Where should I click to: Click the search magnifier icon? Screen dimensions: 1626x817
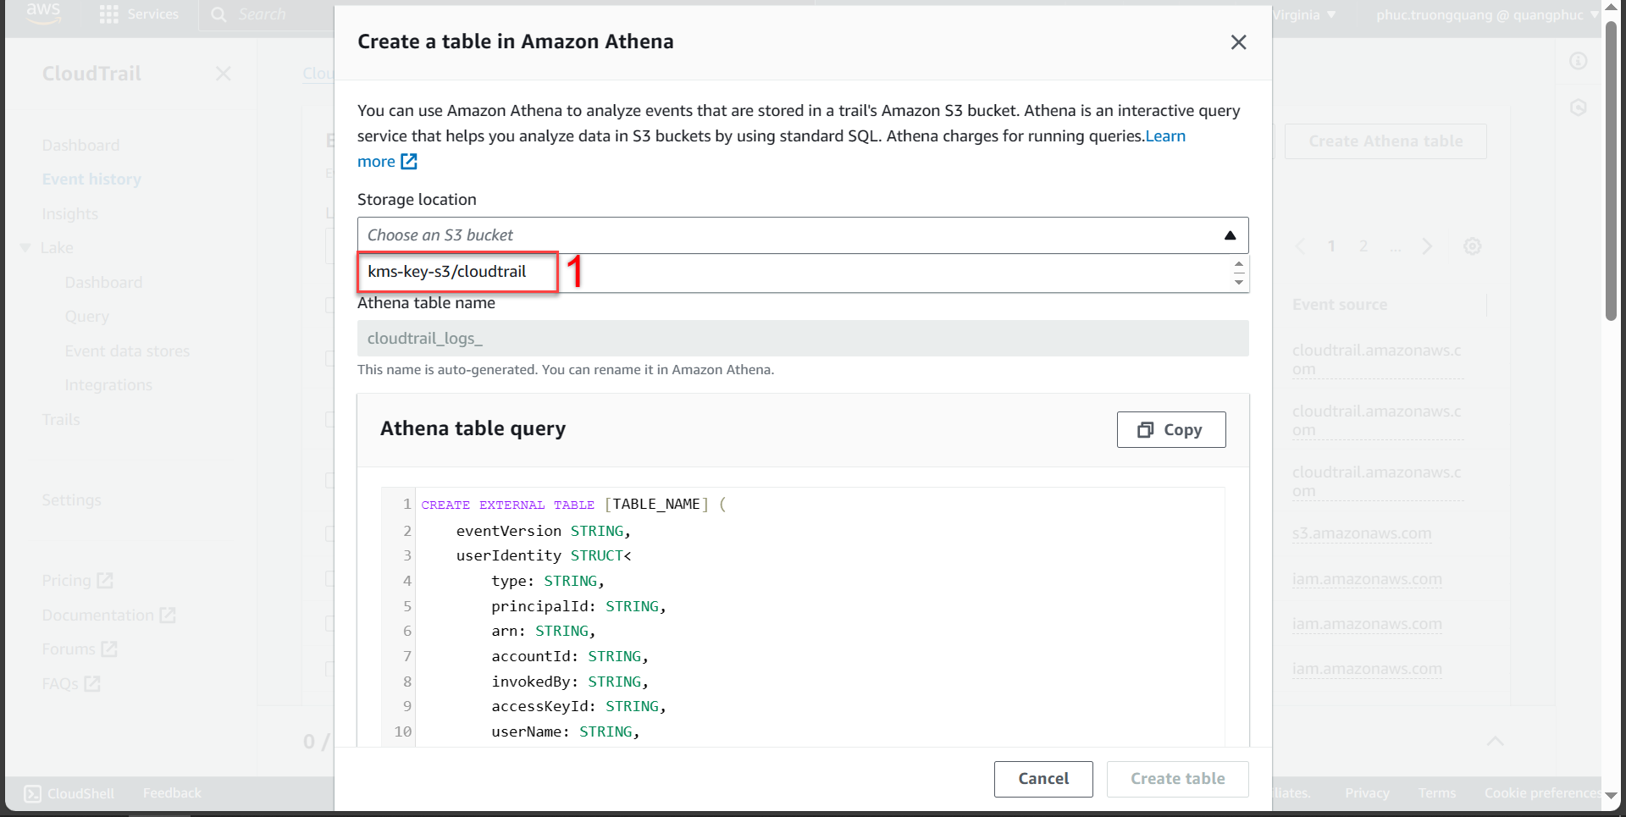218,14
